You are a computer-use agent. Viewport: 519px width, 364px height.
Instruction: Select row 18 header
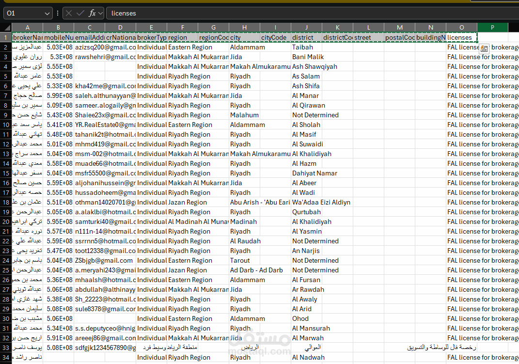coord(6,202)
